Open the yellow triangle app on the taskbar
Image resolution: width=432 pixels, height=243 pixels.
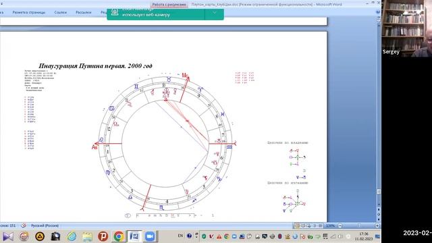click(x=40, y=236)
